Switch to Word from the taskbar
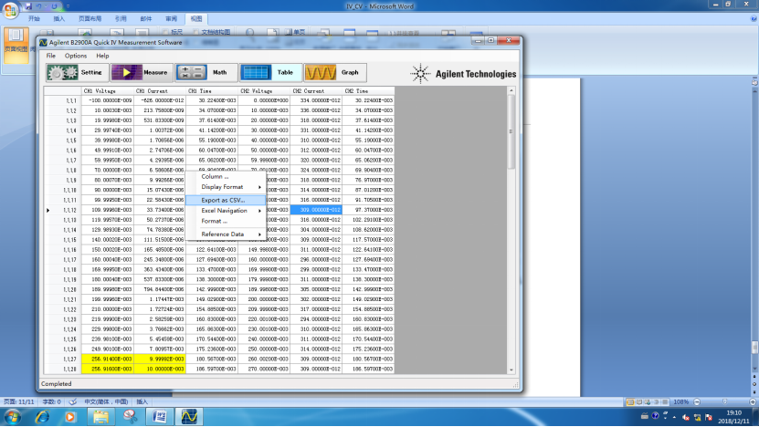 [159, 416]
